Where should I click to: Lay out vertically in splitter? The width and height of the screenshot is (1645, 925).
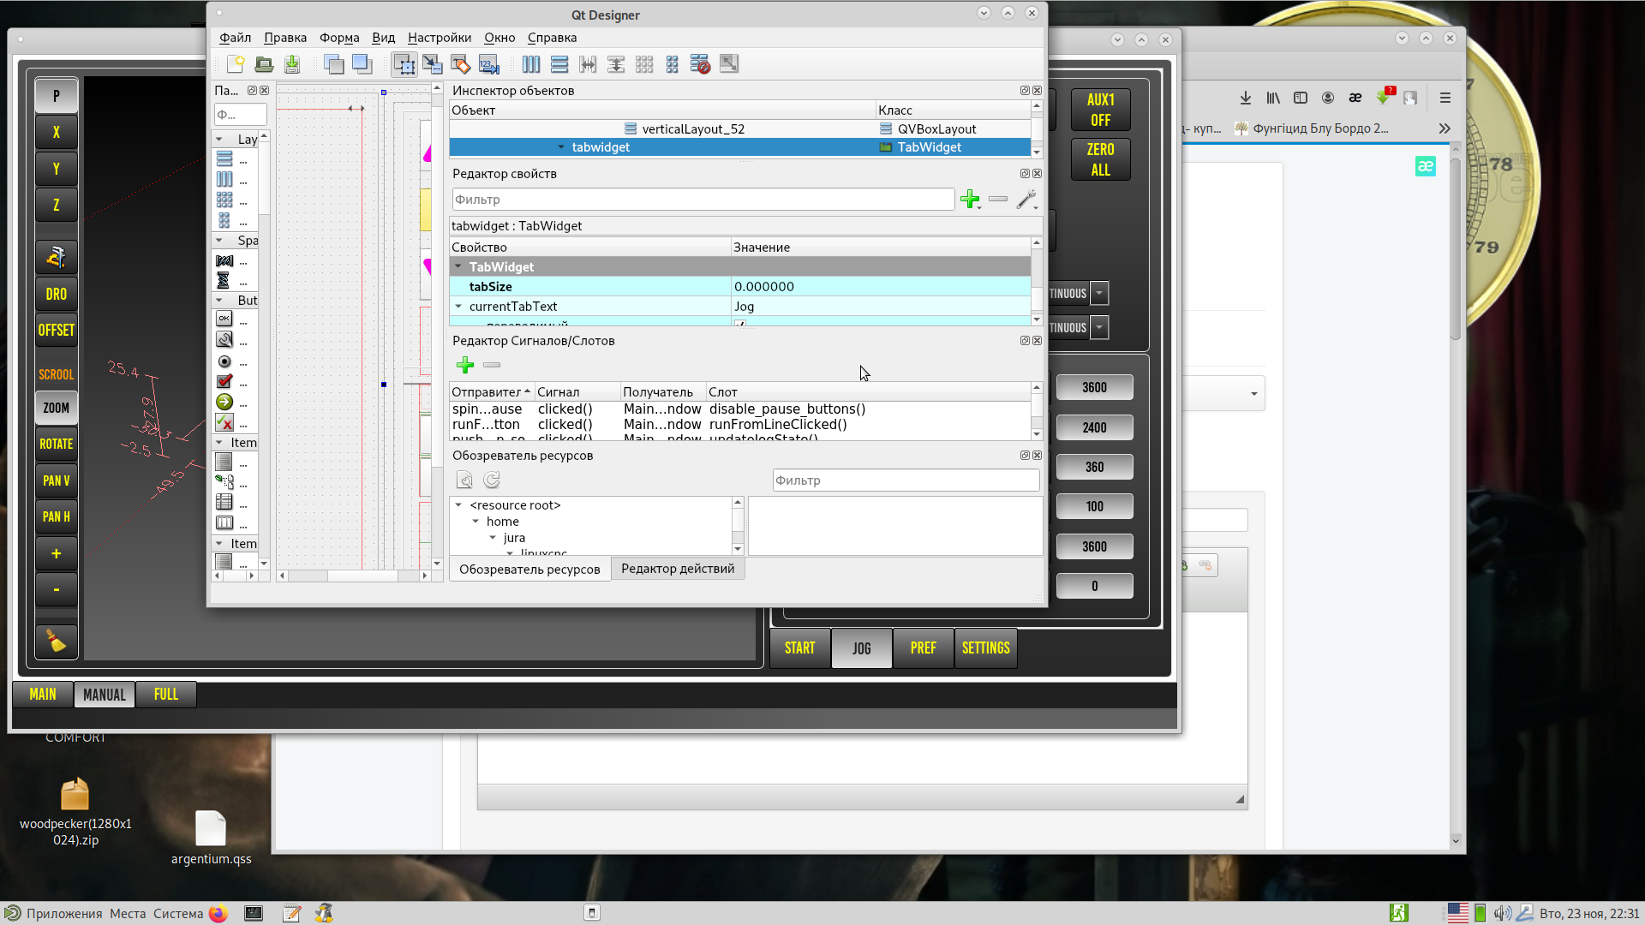coord(616,64)
